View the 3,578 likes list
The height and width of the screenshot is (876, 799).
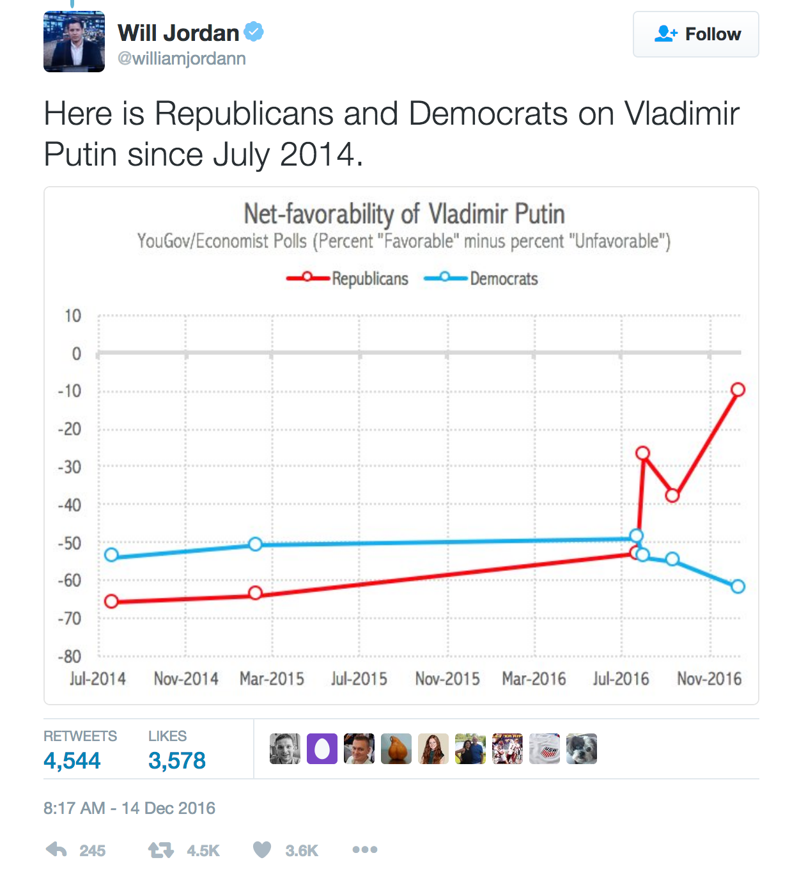pos(177,760)
